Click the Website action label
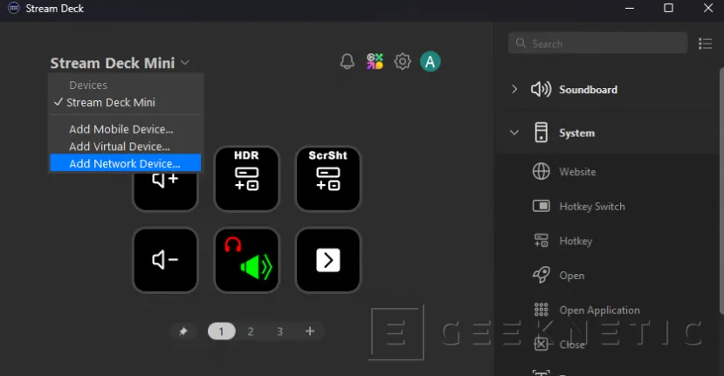 (x=577, y=172)
